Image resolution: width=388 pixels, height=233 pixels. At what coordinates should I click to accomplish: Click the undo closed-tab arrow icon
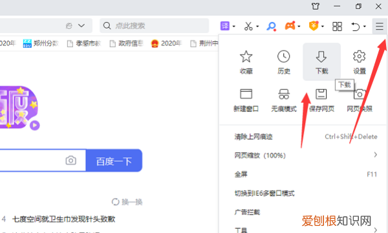[x=356, y=27]
